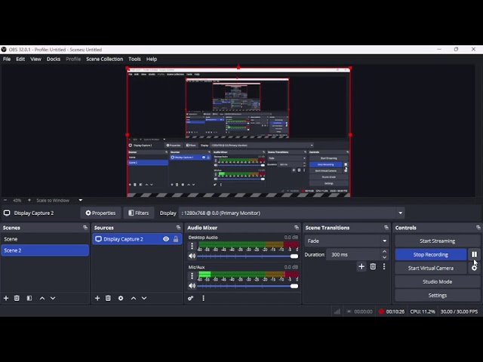Float the Audio Mixer dock panel
Screen dimensions: 483x362
pos(297,228)
